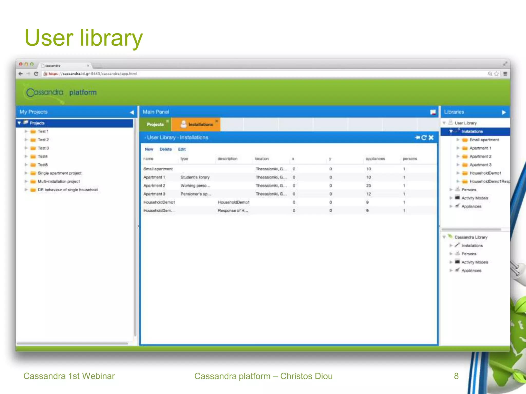The image size is (526, 394).
Task: Collapse the My Projects panel arrow
Action: (132, 112)
